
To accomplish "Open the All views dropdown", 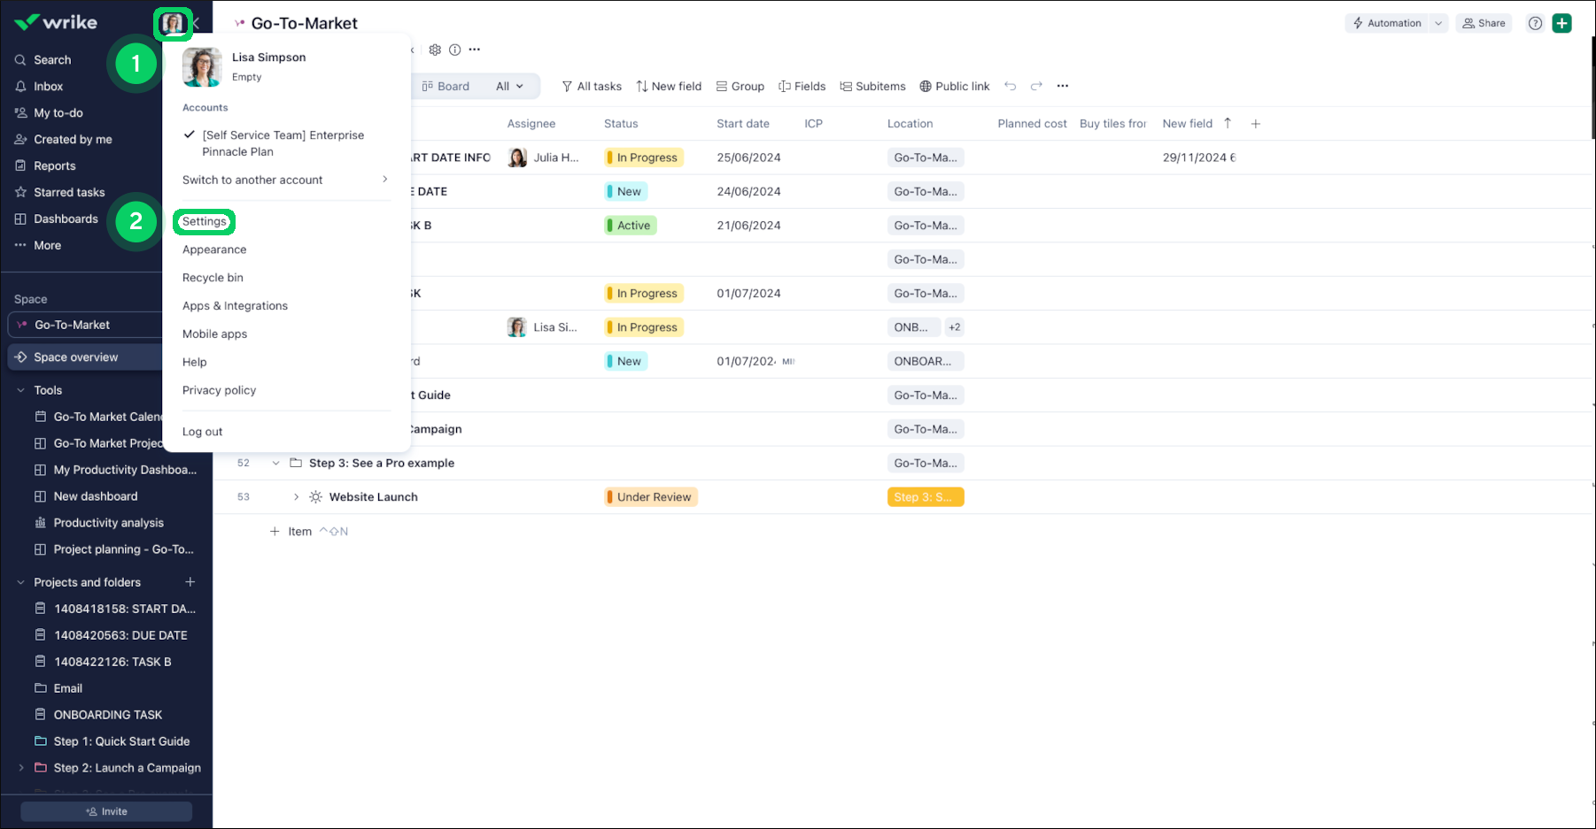I will [510, 87].
